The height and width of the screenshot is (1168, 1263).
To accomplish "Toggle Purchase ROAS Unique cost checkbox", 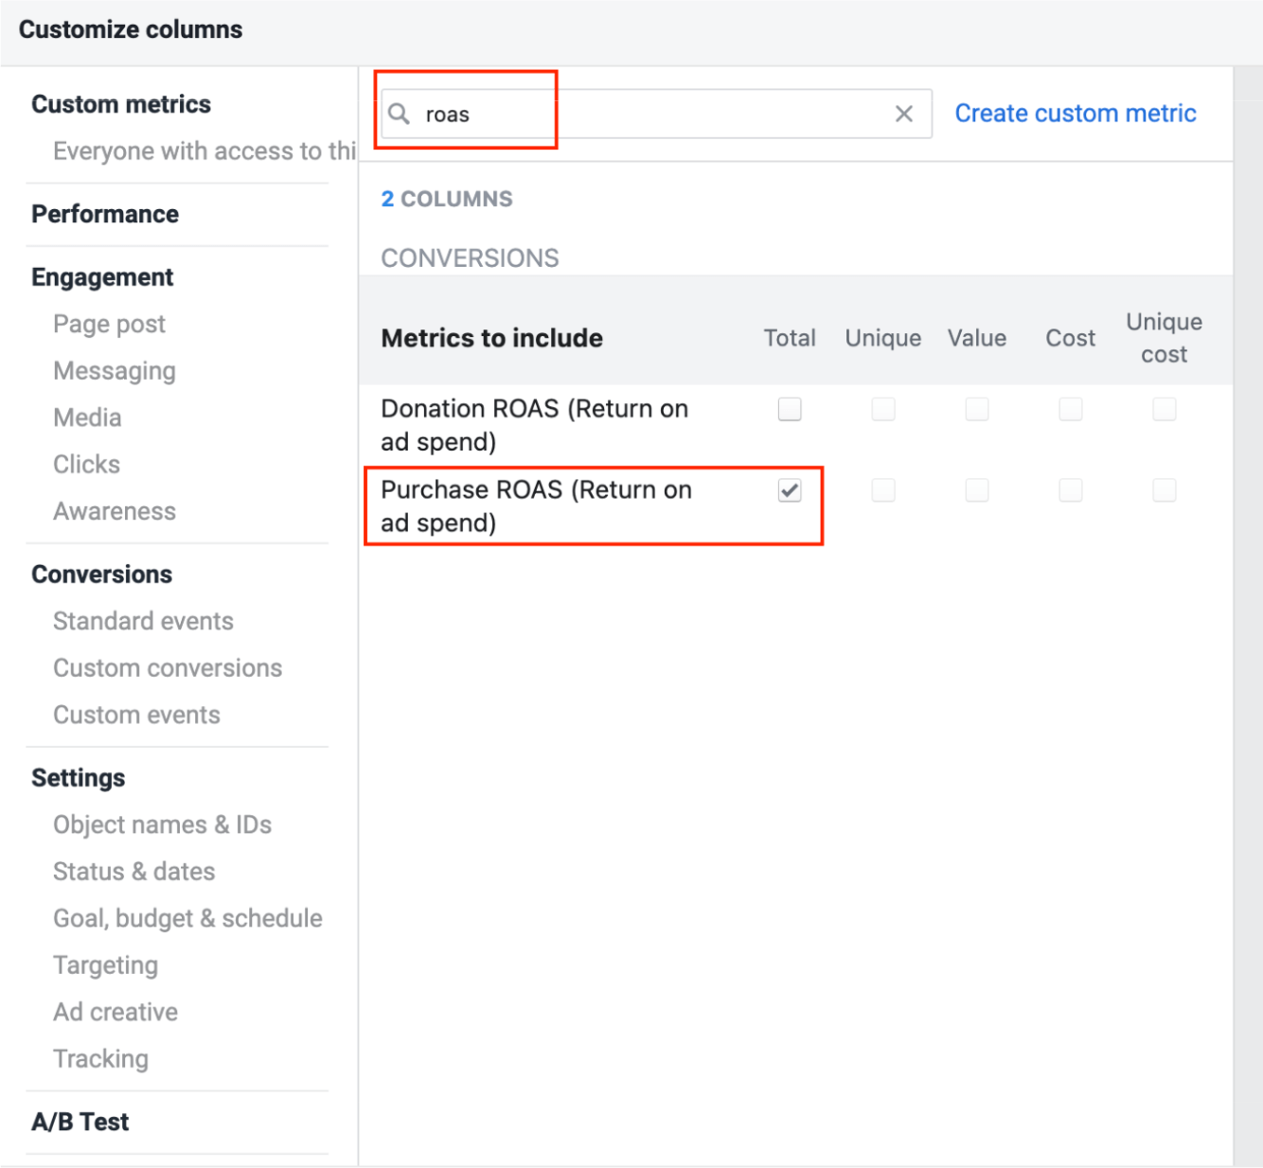I will click(1165, 490).
